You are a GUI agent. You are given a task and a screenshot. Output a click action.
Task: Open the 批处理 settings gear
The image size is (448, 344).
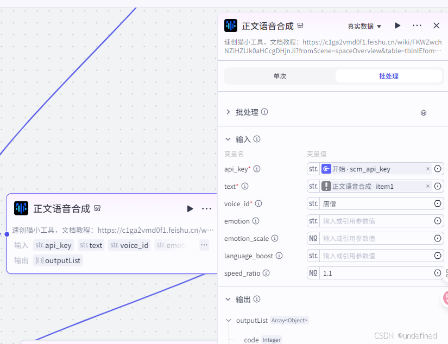tap(424, 113)
